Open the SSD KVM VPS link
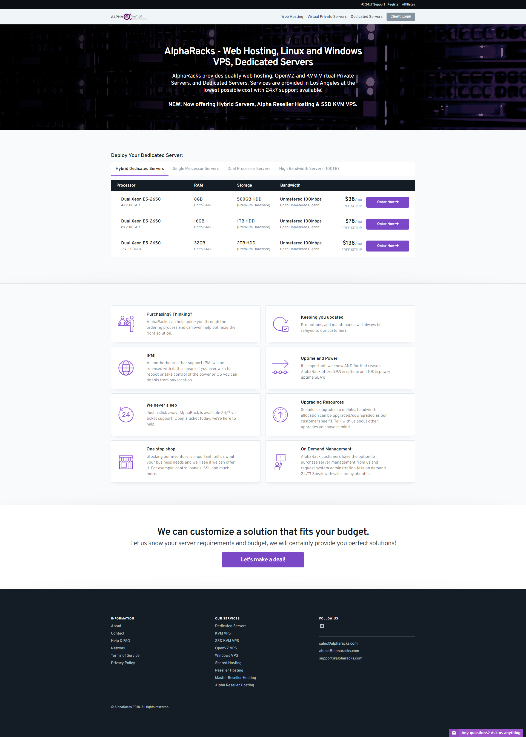This screenshot has width=526, height=737. click(x=227, y=641)
